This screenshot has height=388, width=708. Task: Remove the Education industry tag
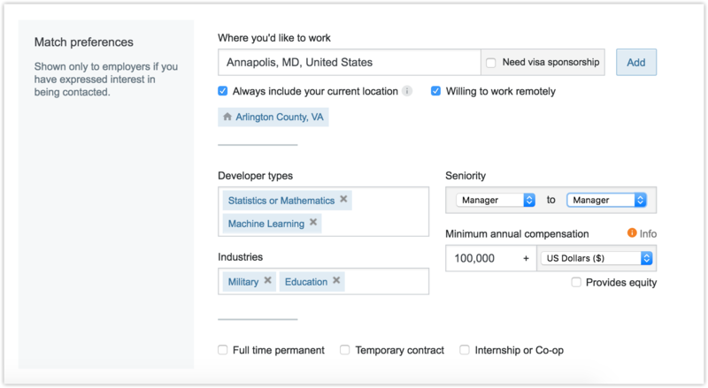(336, 280)
